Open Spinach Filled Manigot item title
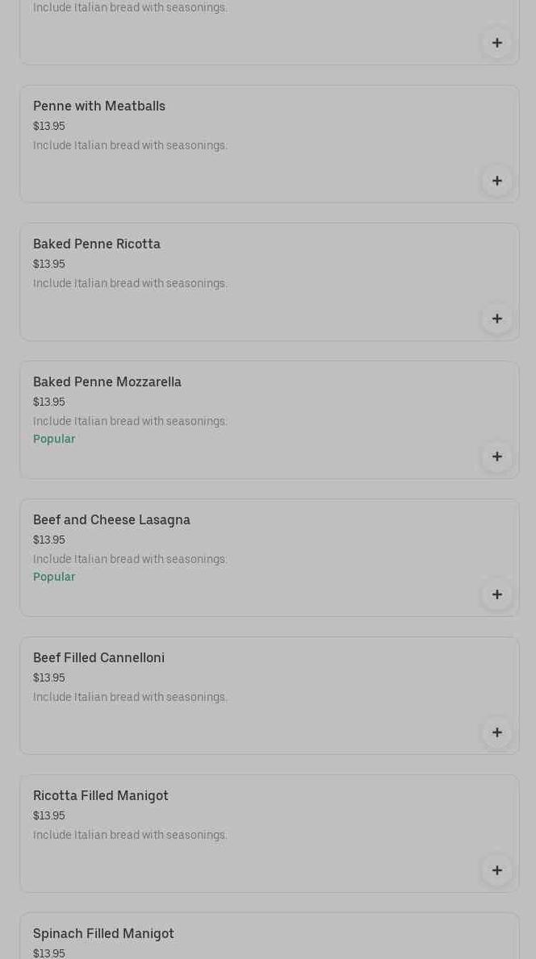Image resolution: width=536 pixels, height=959 pixels. pos(103,934)
